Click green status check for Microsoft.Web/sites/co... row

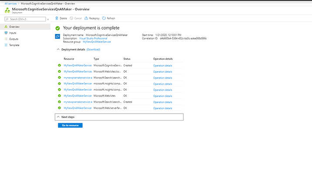coord(59,71)
